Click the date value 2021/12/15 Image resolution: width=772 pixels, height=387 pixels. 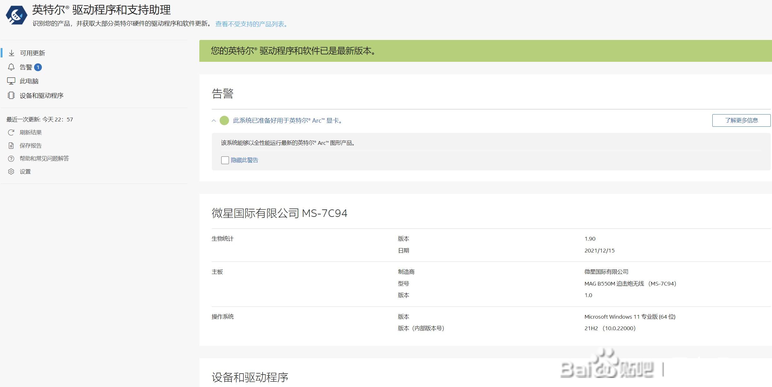pyautogui.click(x=600, y=251)
